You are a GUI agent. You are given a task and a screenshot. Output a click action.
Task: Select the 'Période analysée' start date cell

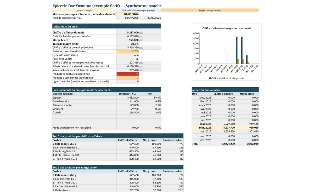click(128, 18)
